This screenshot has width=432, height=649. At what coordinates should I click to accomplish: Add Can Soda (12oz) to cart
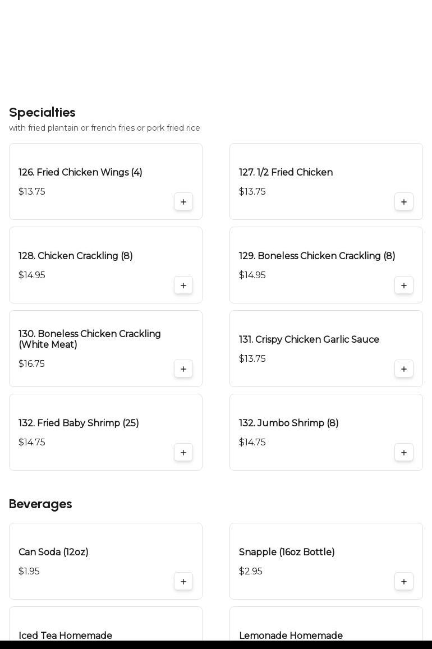click(x=183, y=582)
